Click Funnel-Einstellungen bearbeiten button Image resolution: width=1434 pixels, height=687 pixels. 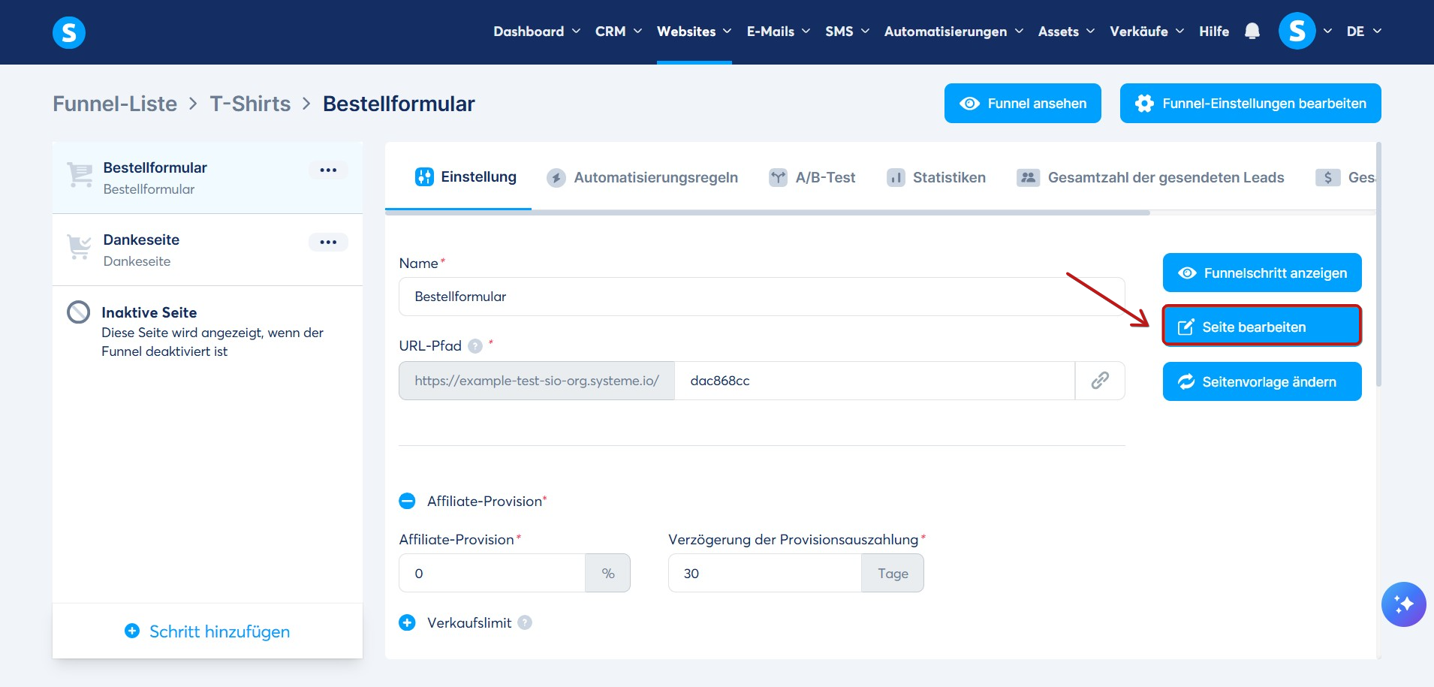(1250, 103)
